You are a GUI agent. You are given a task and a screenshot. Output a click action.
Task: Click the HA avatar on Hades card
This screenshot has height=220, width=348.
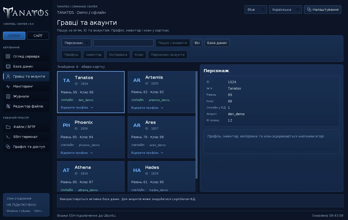pyautogui.click(x=137, y=170)
